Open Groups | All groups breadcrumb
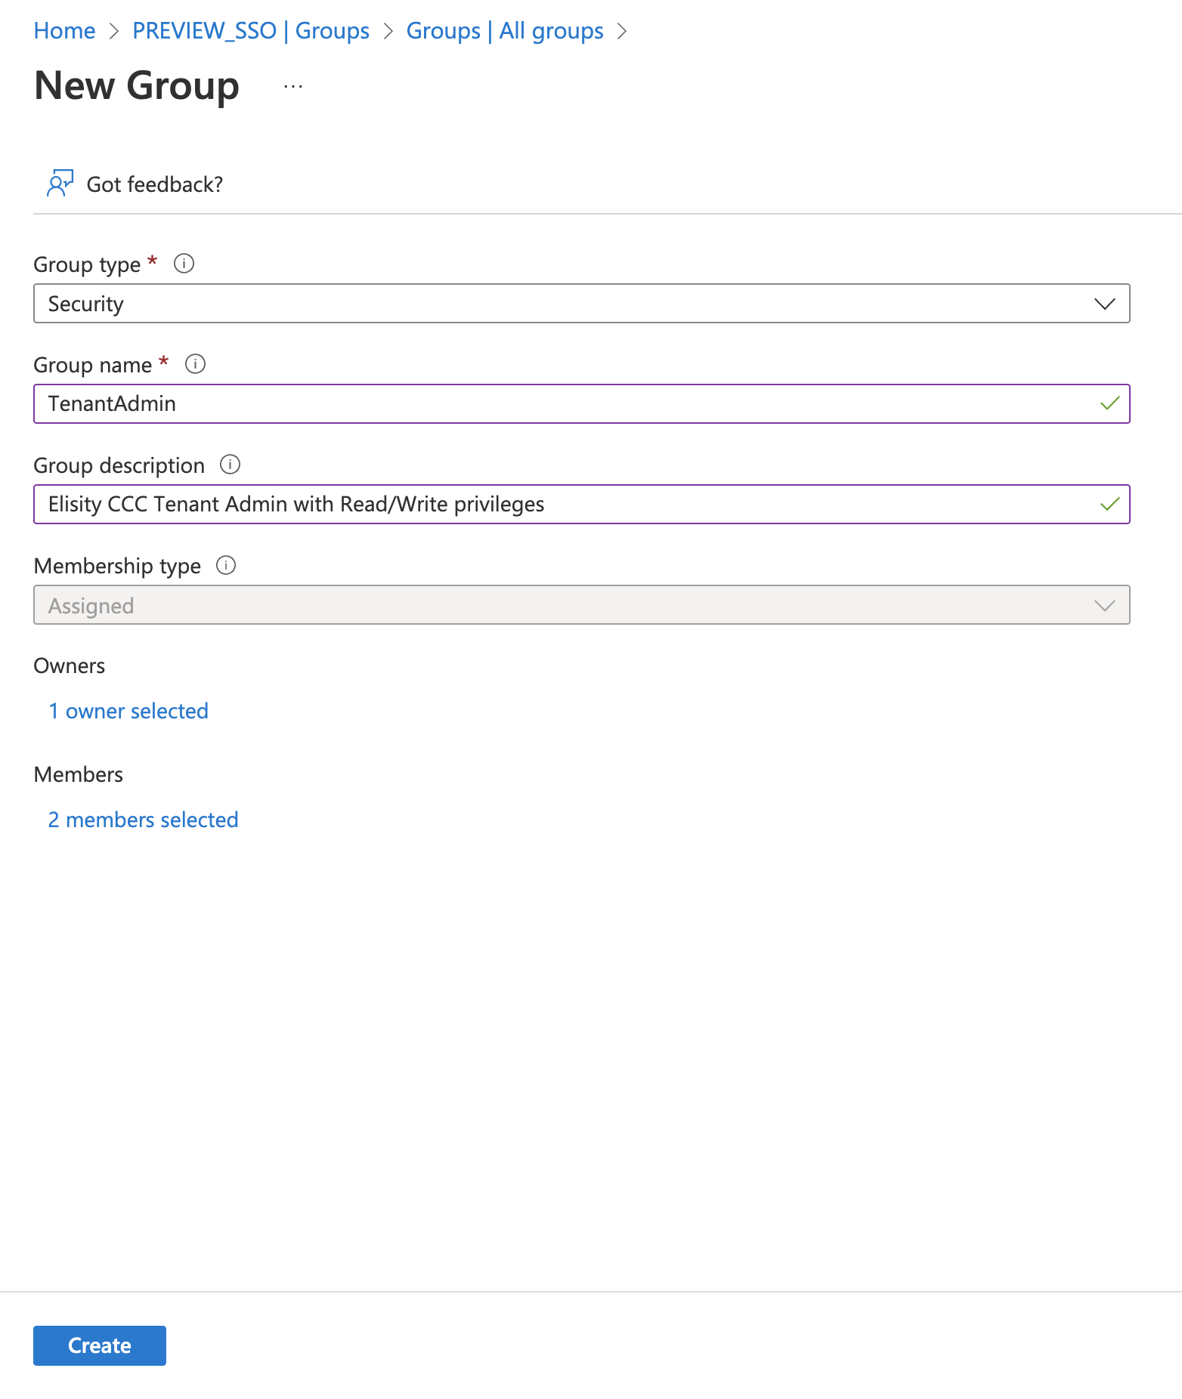 (x=504, y=31)
